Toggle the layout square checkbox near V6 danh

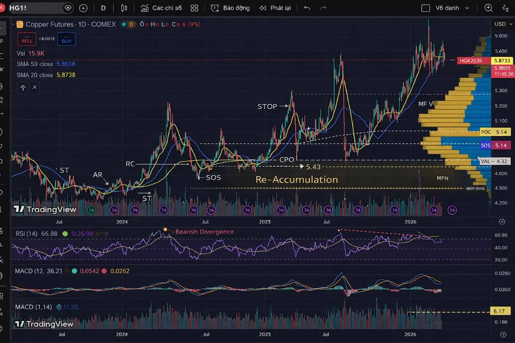426,8
